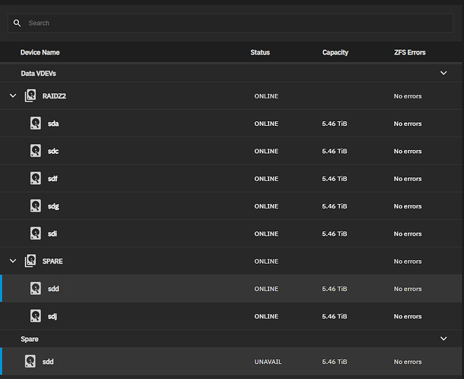The width and height of the screenshot is (464, 379).
Task: Collapse the SPARE vdev group
Action: pyautogui.click(x=12, y=261)
